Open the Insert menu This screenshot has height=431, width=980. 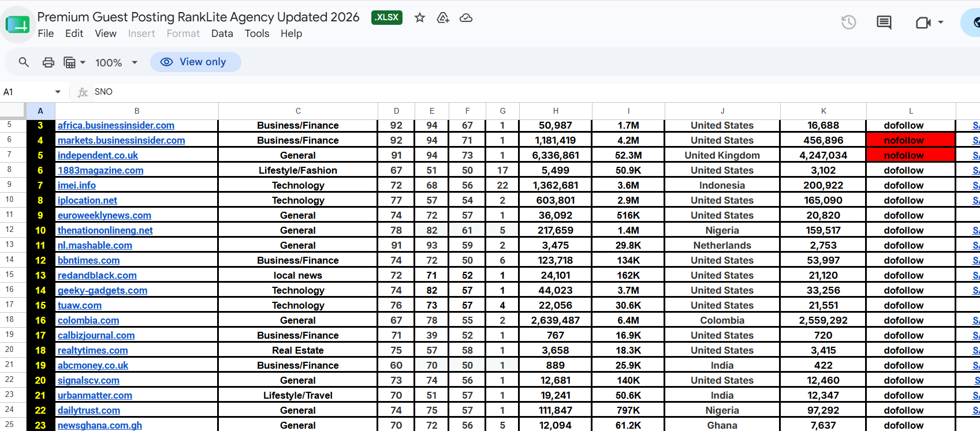[141, 33]
